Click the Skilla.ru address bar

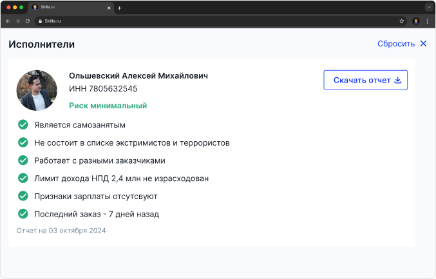click(x=221, y=21)
